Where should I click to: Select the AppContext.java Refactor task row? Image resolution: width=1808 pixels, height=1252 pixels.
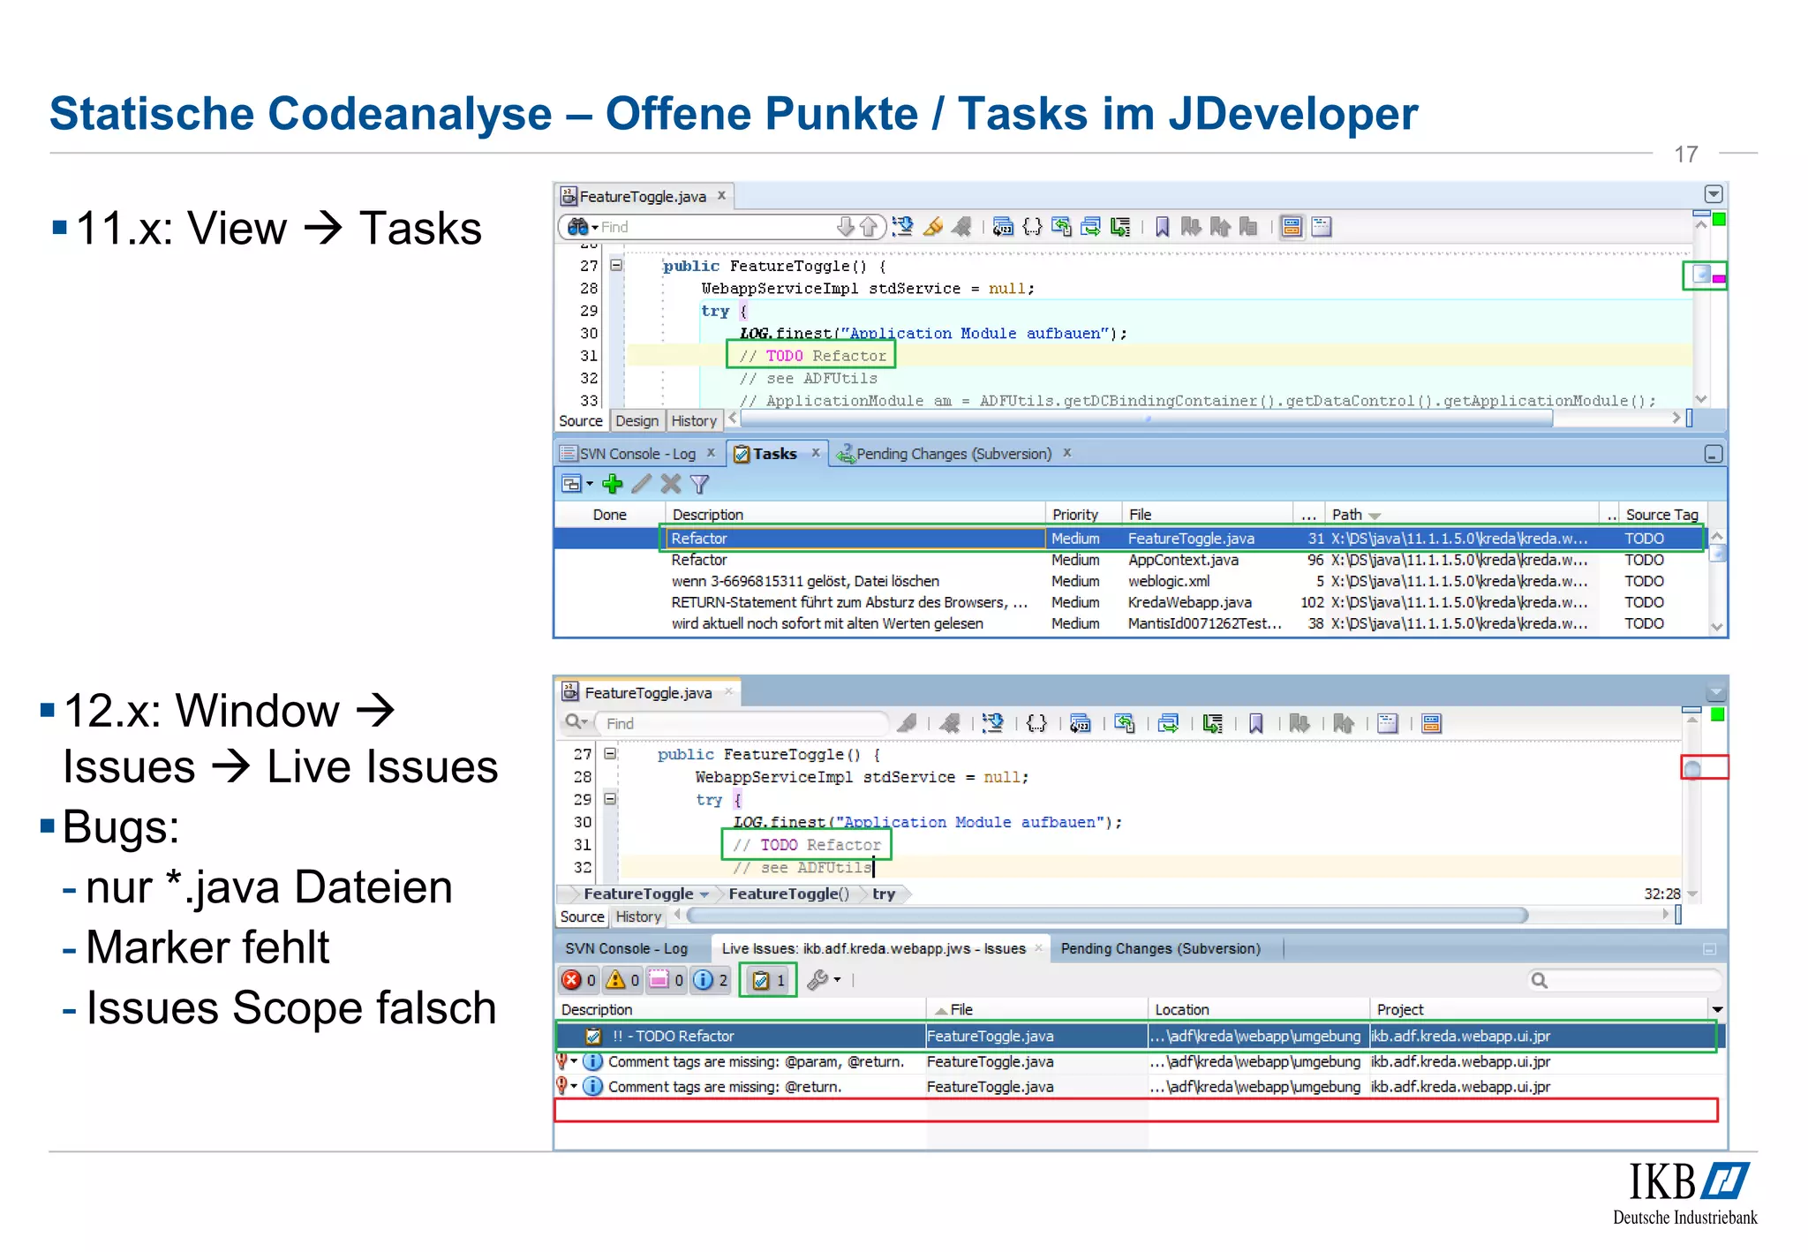click(x=1130, y=560)
